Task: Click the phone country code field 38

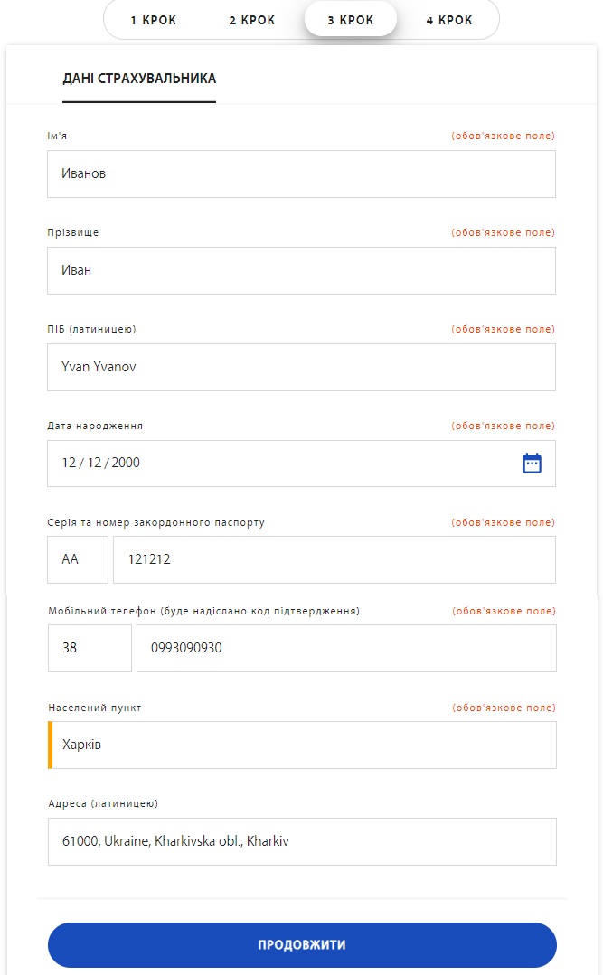Action: pos(89,648)
